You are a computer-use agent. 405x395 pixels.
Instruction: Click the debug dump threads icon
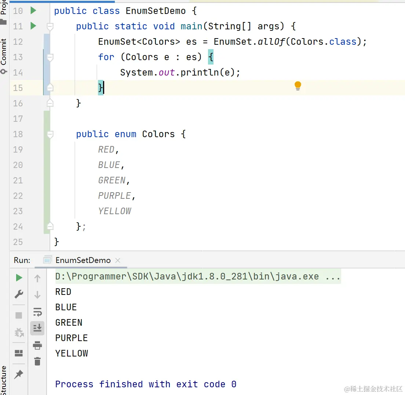coord(19,332)
